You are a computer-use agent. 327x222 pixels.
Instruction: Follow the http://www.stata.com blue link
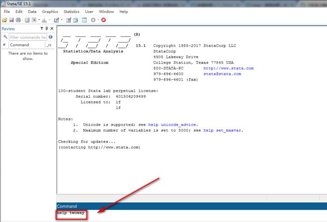click(x=229, y=68)
